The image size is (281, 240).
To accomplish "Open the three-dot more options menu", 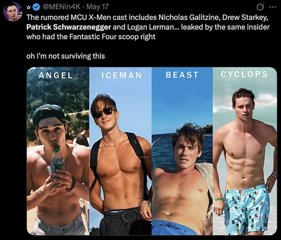I will tap(273, 7).
